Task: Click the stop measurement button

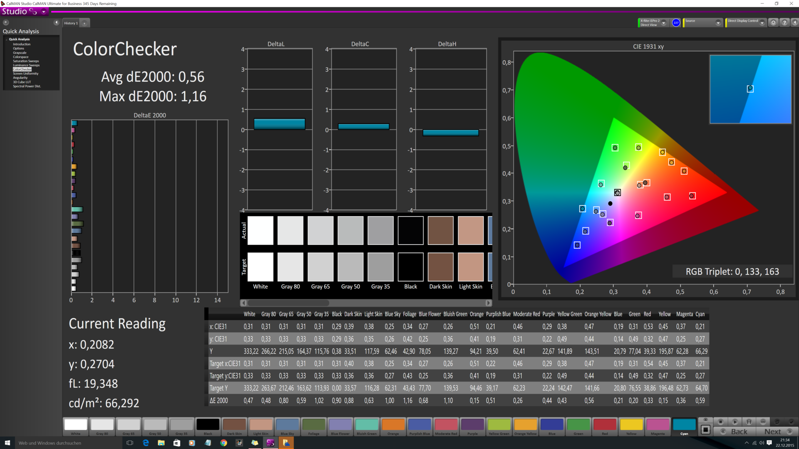Action: 720,422
